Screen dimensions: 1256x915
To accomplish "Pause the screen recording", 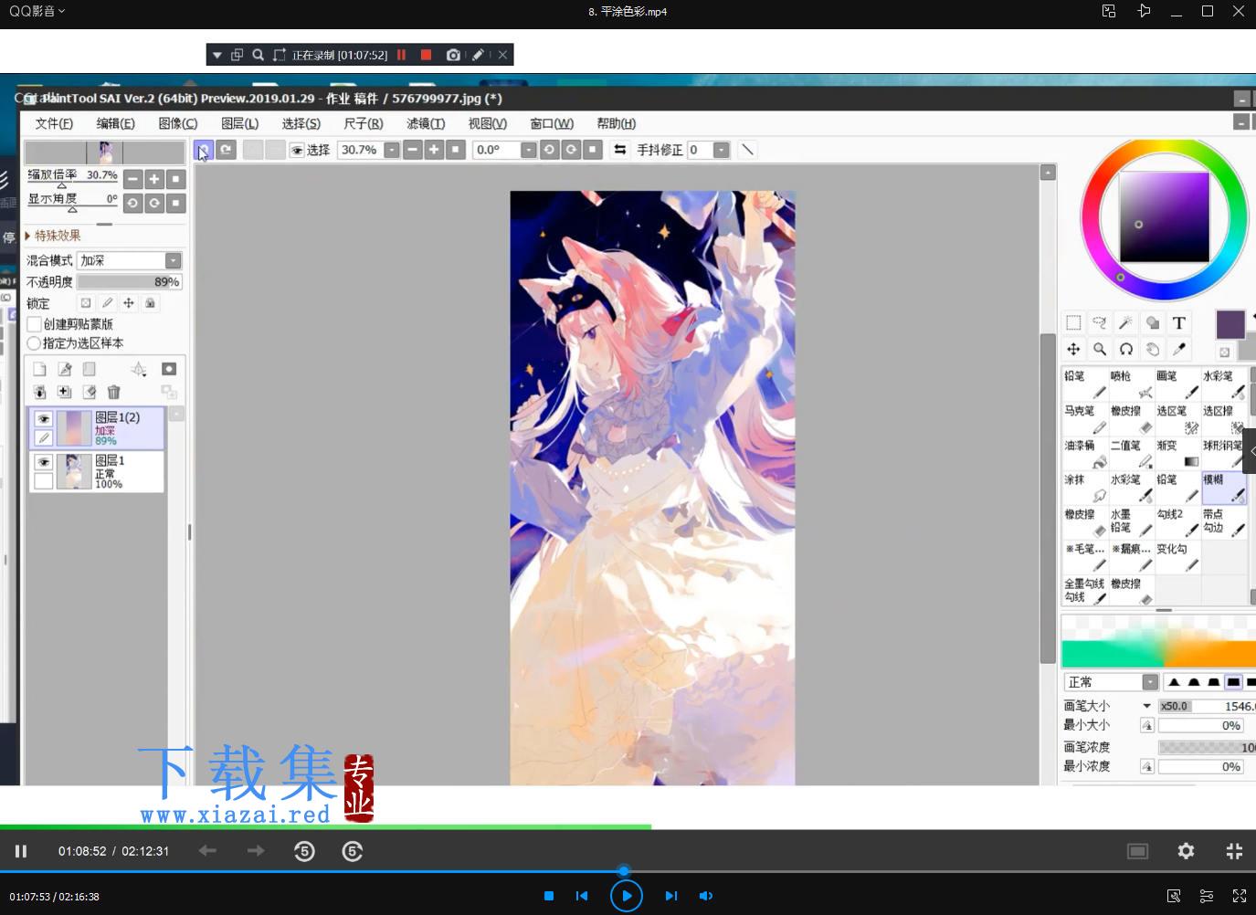I will point(401,55).
